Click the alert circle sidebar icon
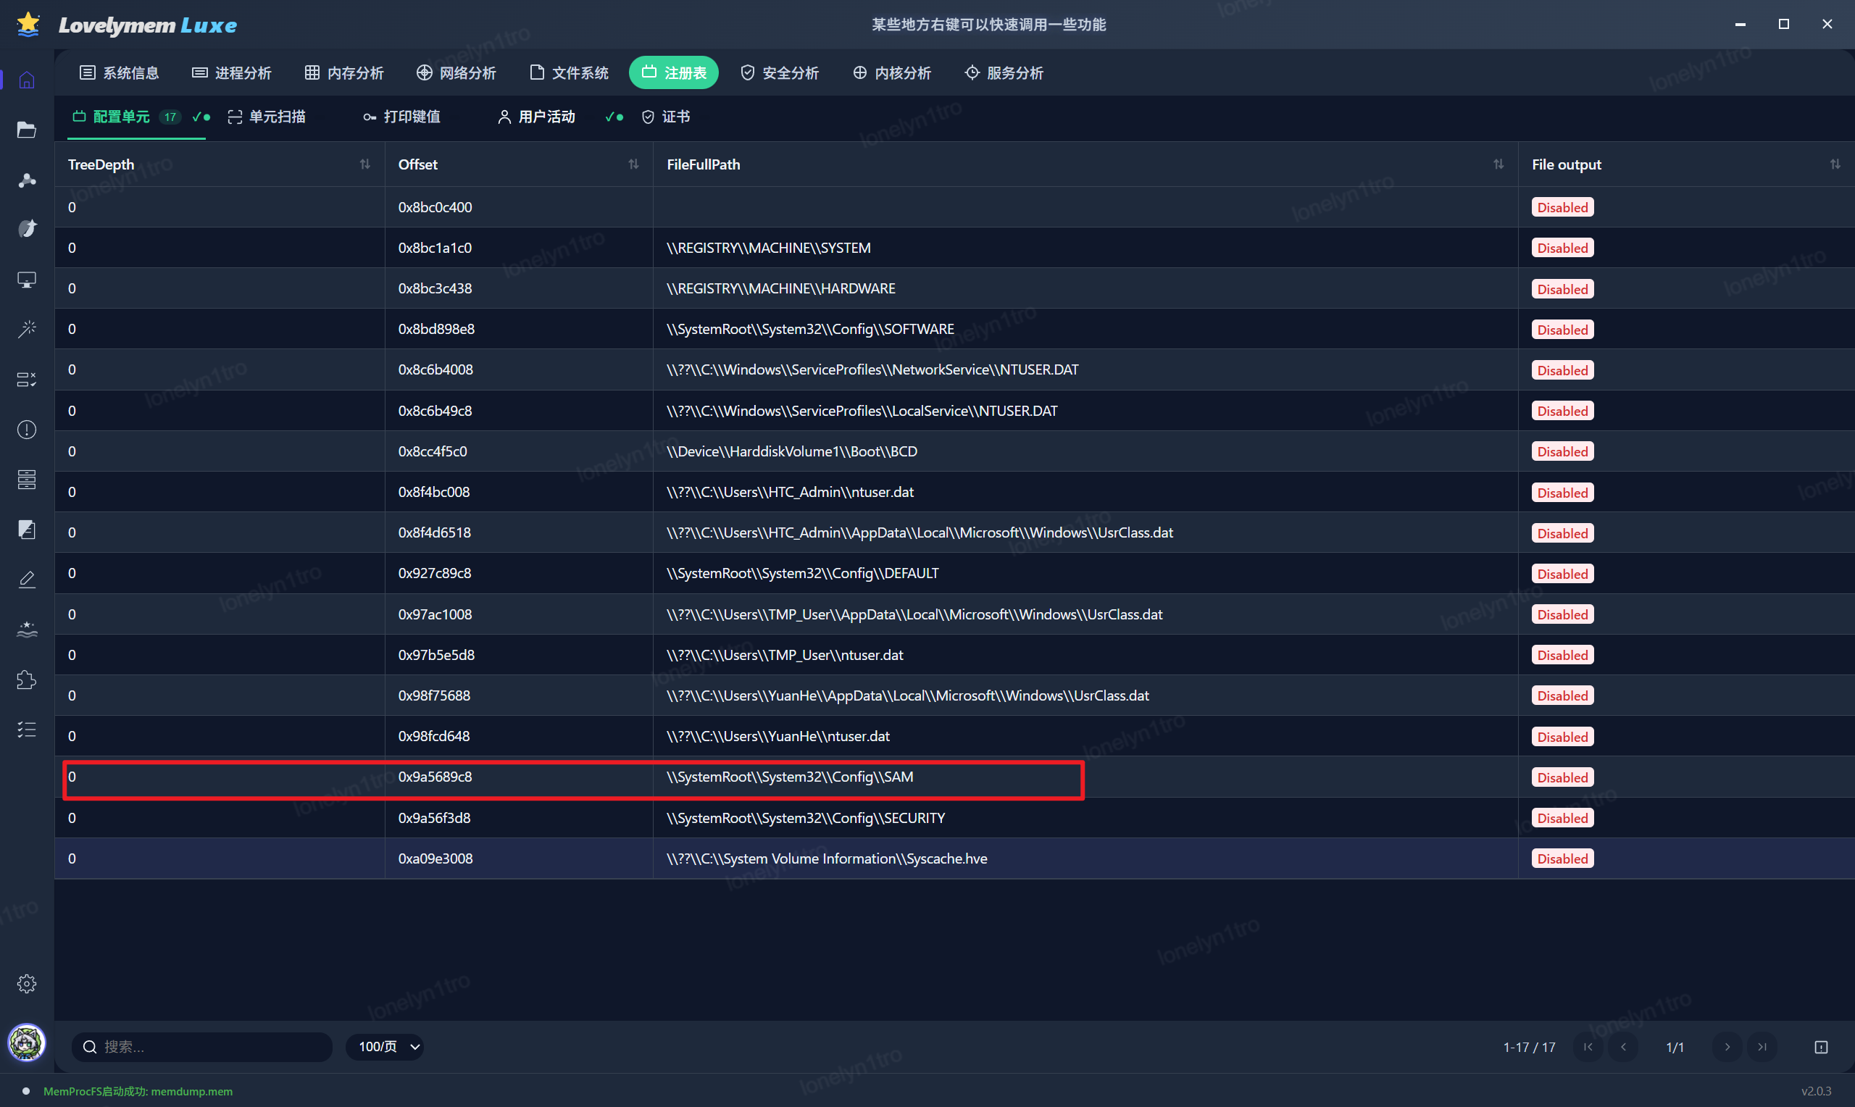 27,430
